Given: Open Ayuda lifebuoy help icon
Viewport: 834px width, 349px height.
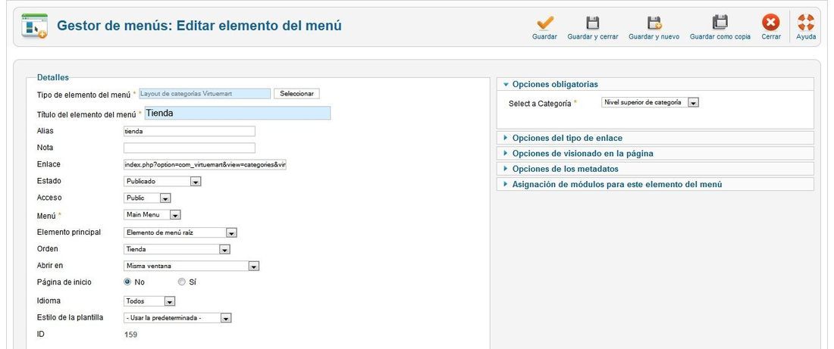Looking at the screenshot, I should [x=806, y=23].
